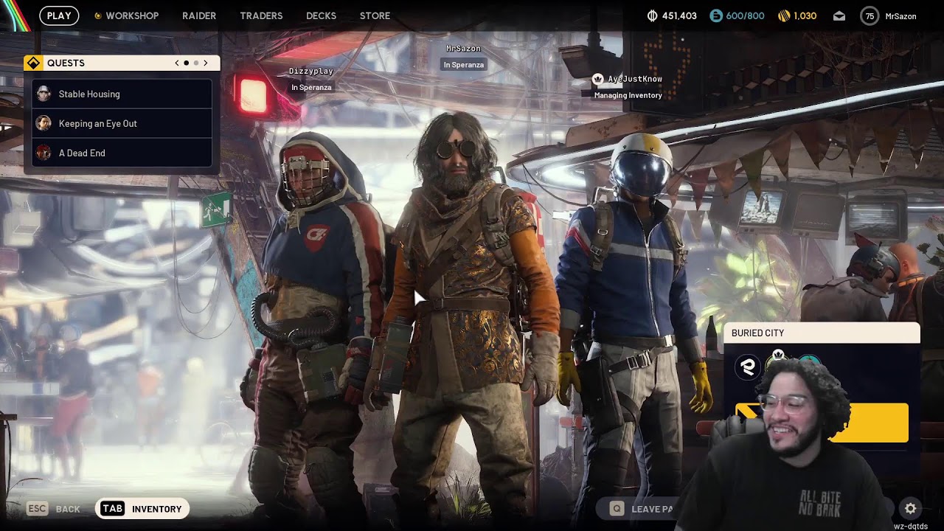The width and height of the screenshot is (944, 531).
Task: Click the TAB key icon
Action: pyautogui.click(x=112, y=509)
